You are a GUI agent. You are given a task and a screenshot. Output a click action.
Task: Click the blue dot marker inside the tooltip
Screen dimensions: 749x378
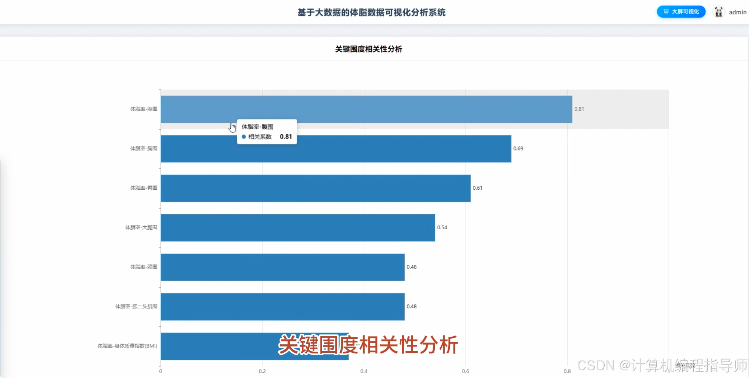(x=244, y=136)
